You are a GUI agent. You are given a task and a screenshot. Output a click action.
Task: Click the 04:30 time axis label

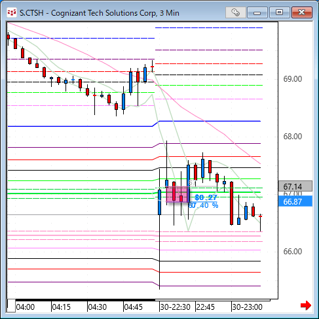[x=98, y=307]
